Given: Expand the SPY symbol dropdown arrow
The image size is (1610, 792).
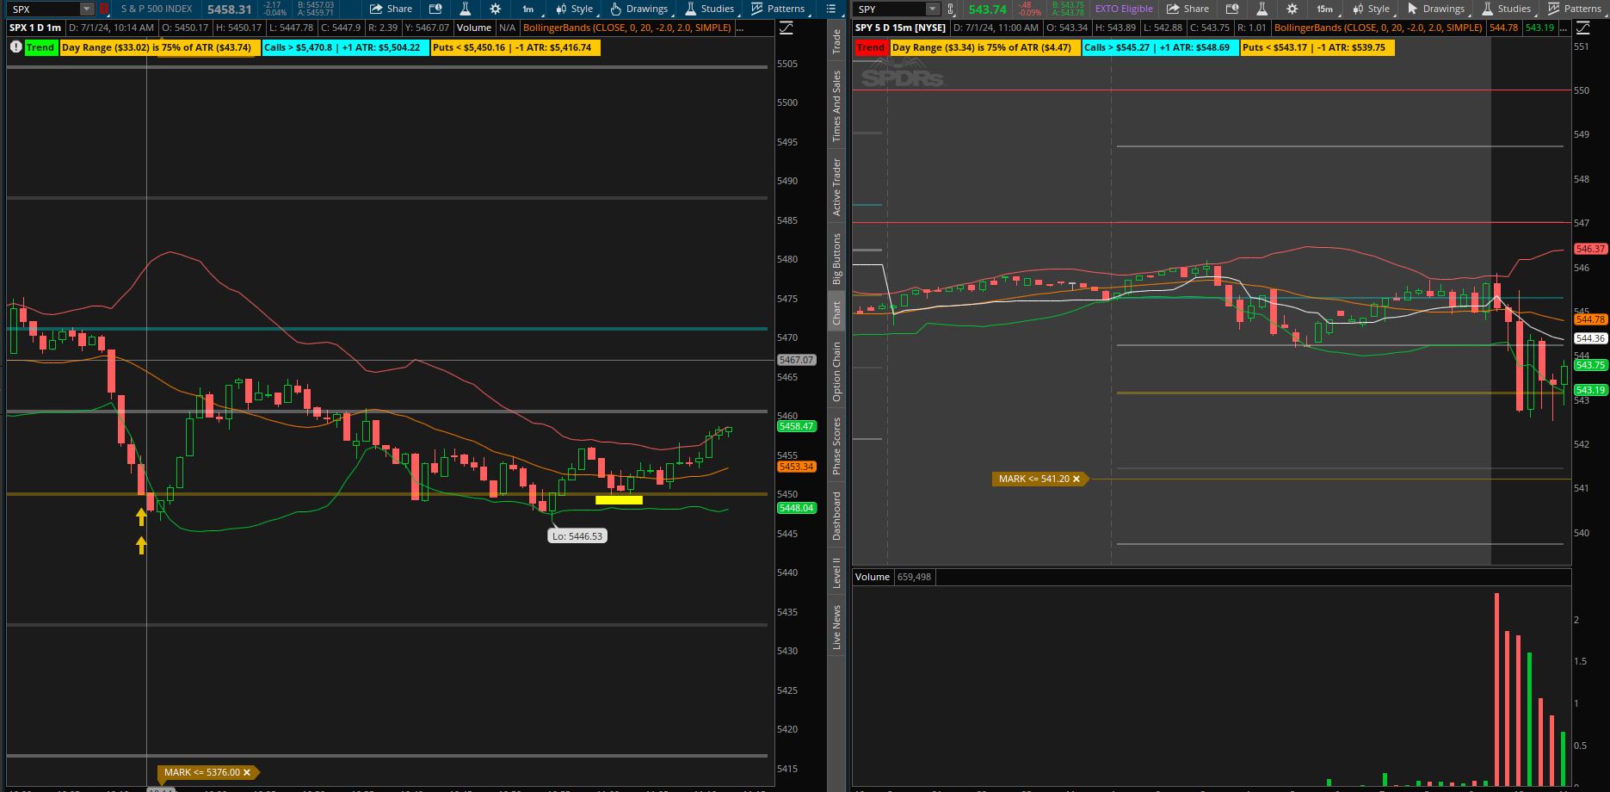Looking at the screenshot, I should [933, 9].
